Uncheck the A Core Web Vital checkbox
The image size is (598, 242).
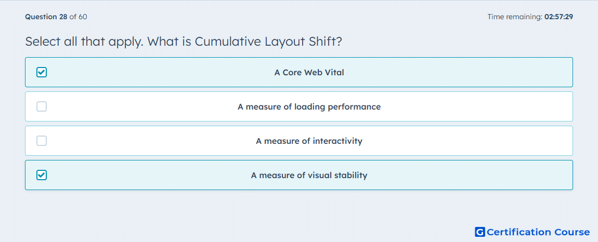[42, 72]
